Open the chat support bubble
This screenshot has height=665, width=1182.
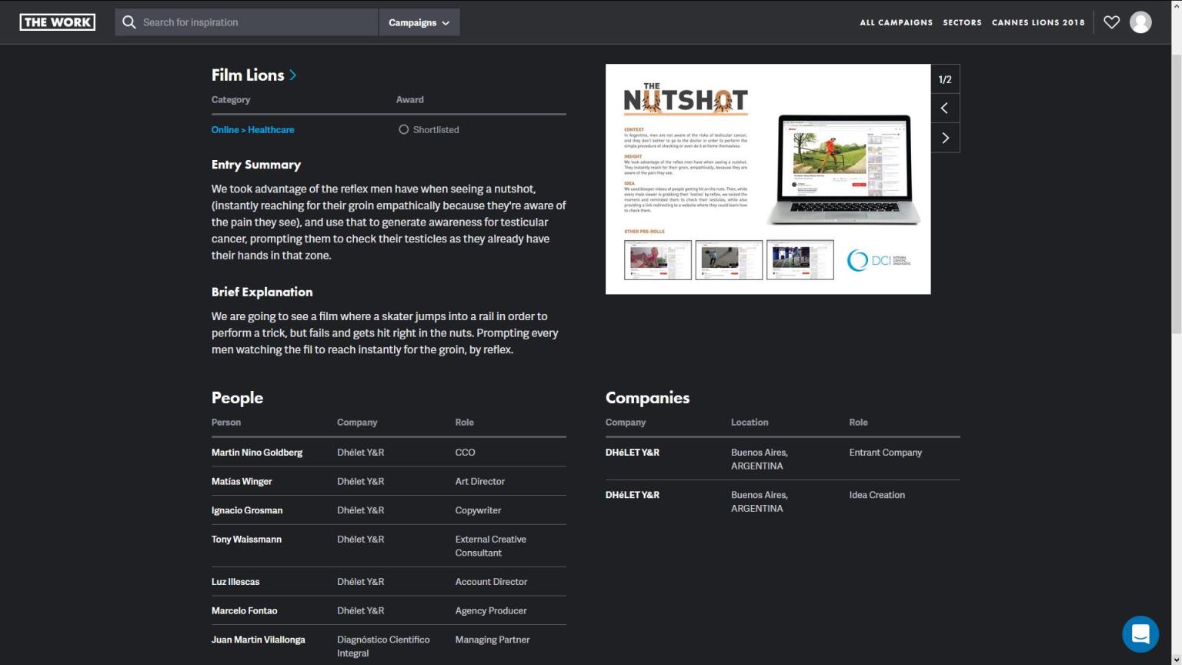pos(1140,633)
